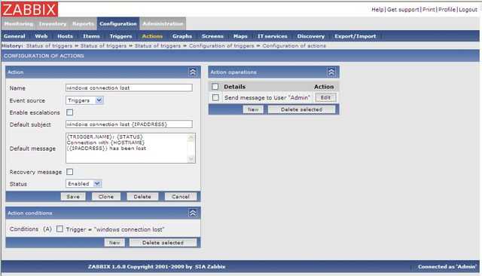
Task: Click the Logout link
Action: 468,10
